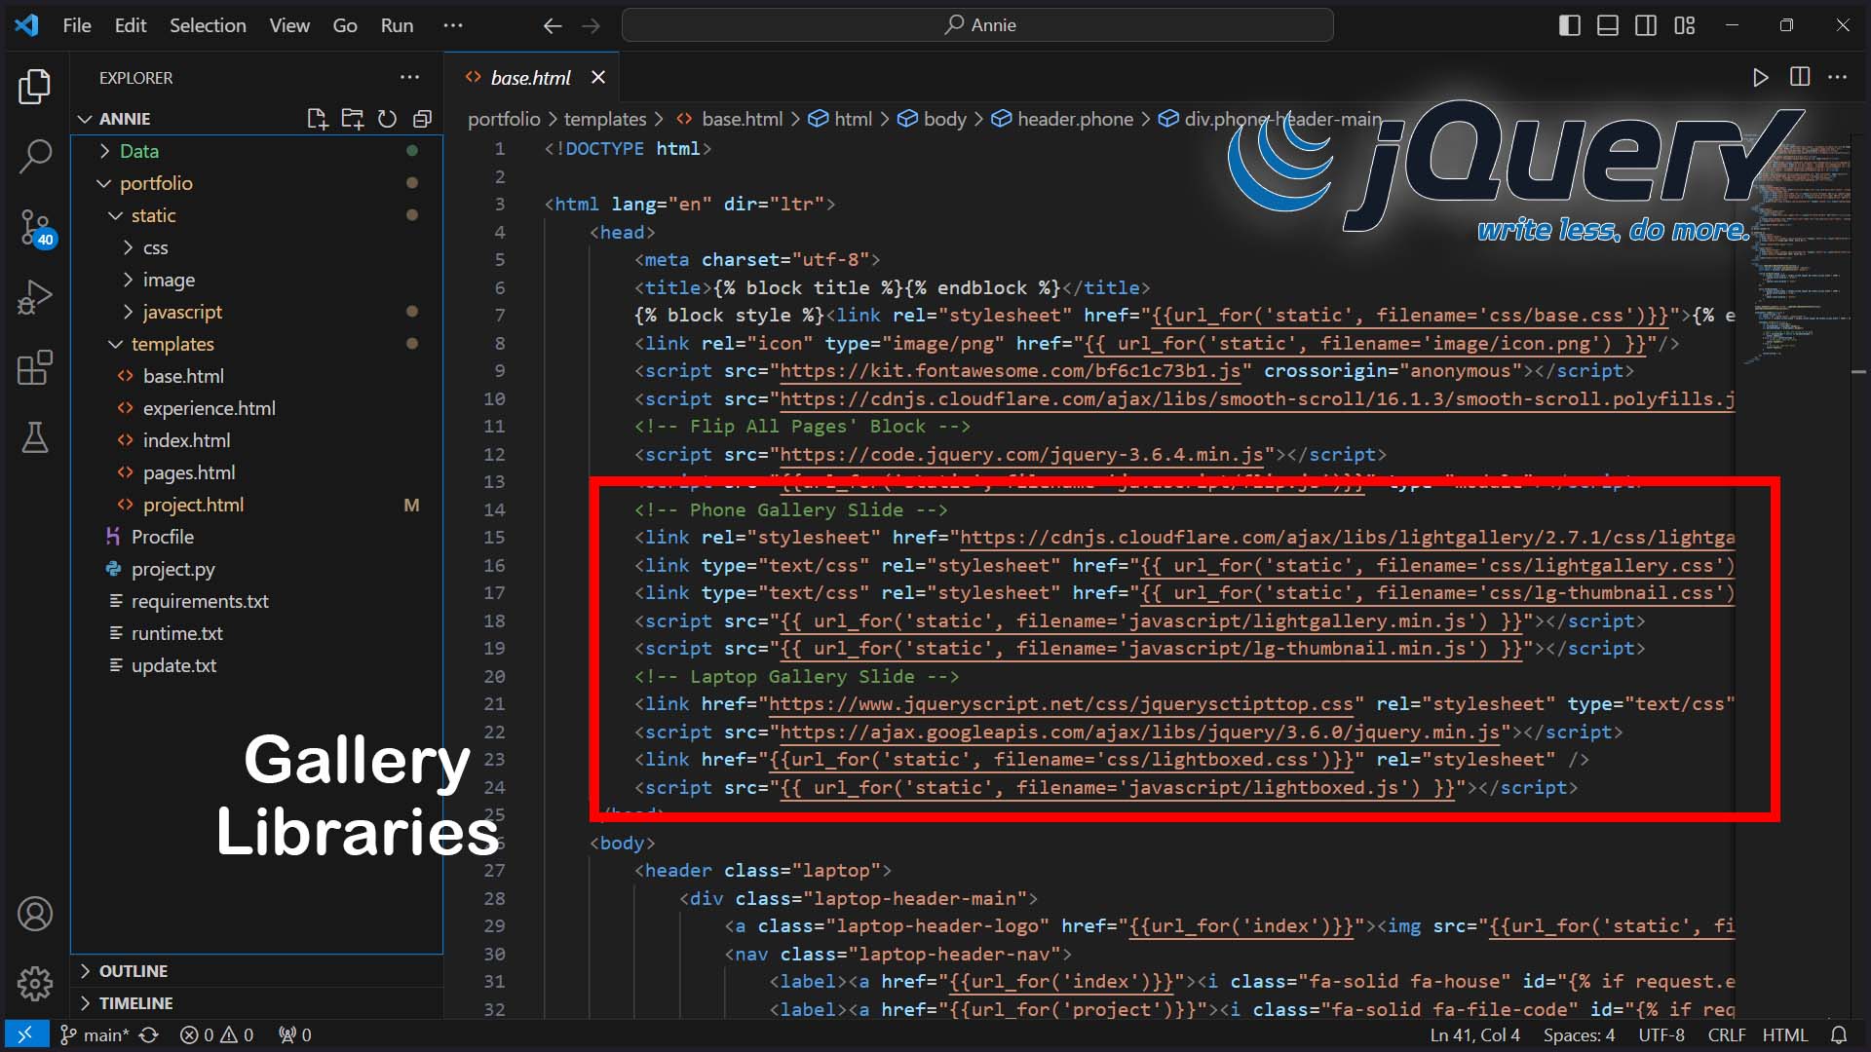
Task: Change line ending via CRLF
Action: coord(1726,1034)
